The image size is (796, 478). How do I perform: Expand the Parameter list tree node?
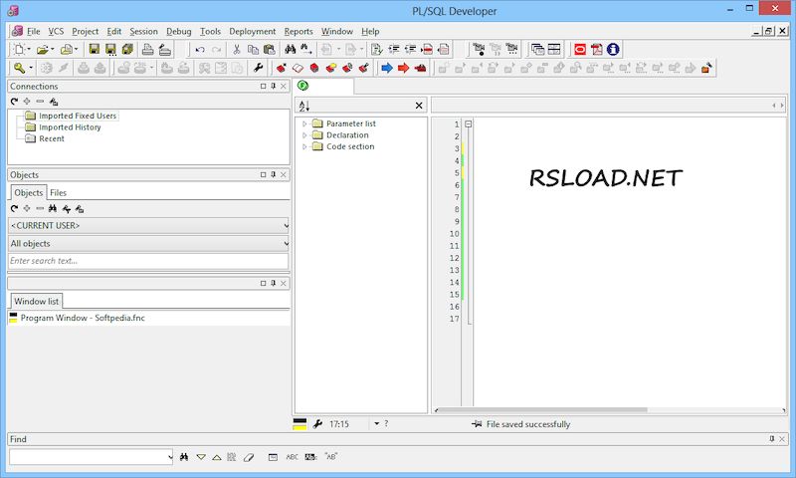click(304, 123)
